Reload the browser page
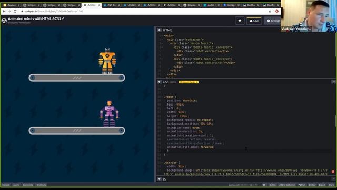Viewport: 337px width, 190px height. pos(15,11)
